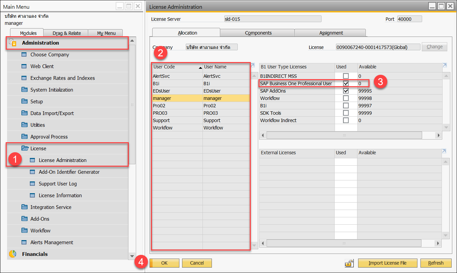Click the folder icon beside Data Import/Export
457x273 pixels.
click(x=24, y=113)
